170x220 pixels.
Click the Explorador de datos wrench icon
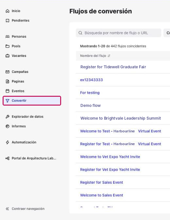[8, 117]
